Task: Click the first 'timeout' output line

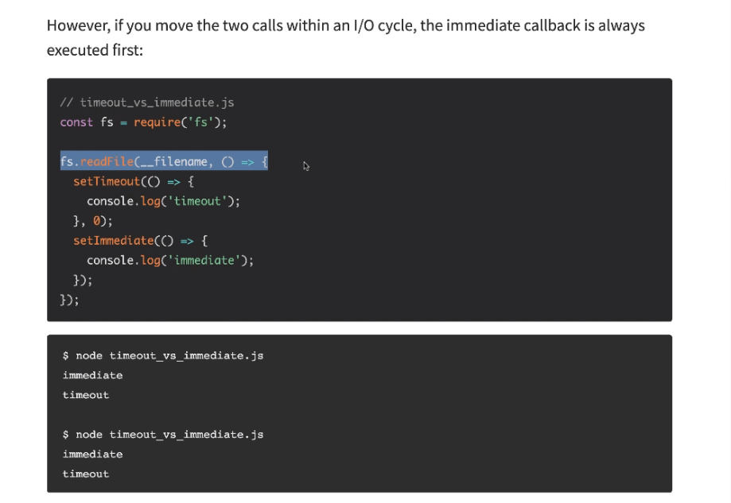Action: [86, 394]
